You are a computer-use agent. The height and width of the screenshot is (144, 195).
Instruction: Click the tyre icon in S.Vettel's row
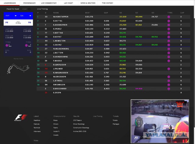tap(168, 21)
